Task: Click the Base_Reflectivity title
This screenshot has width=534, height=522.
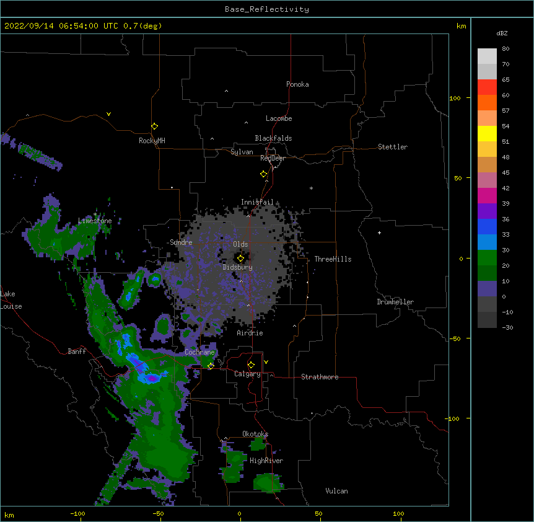Action: coord(267,9)
